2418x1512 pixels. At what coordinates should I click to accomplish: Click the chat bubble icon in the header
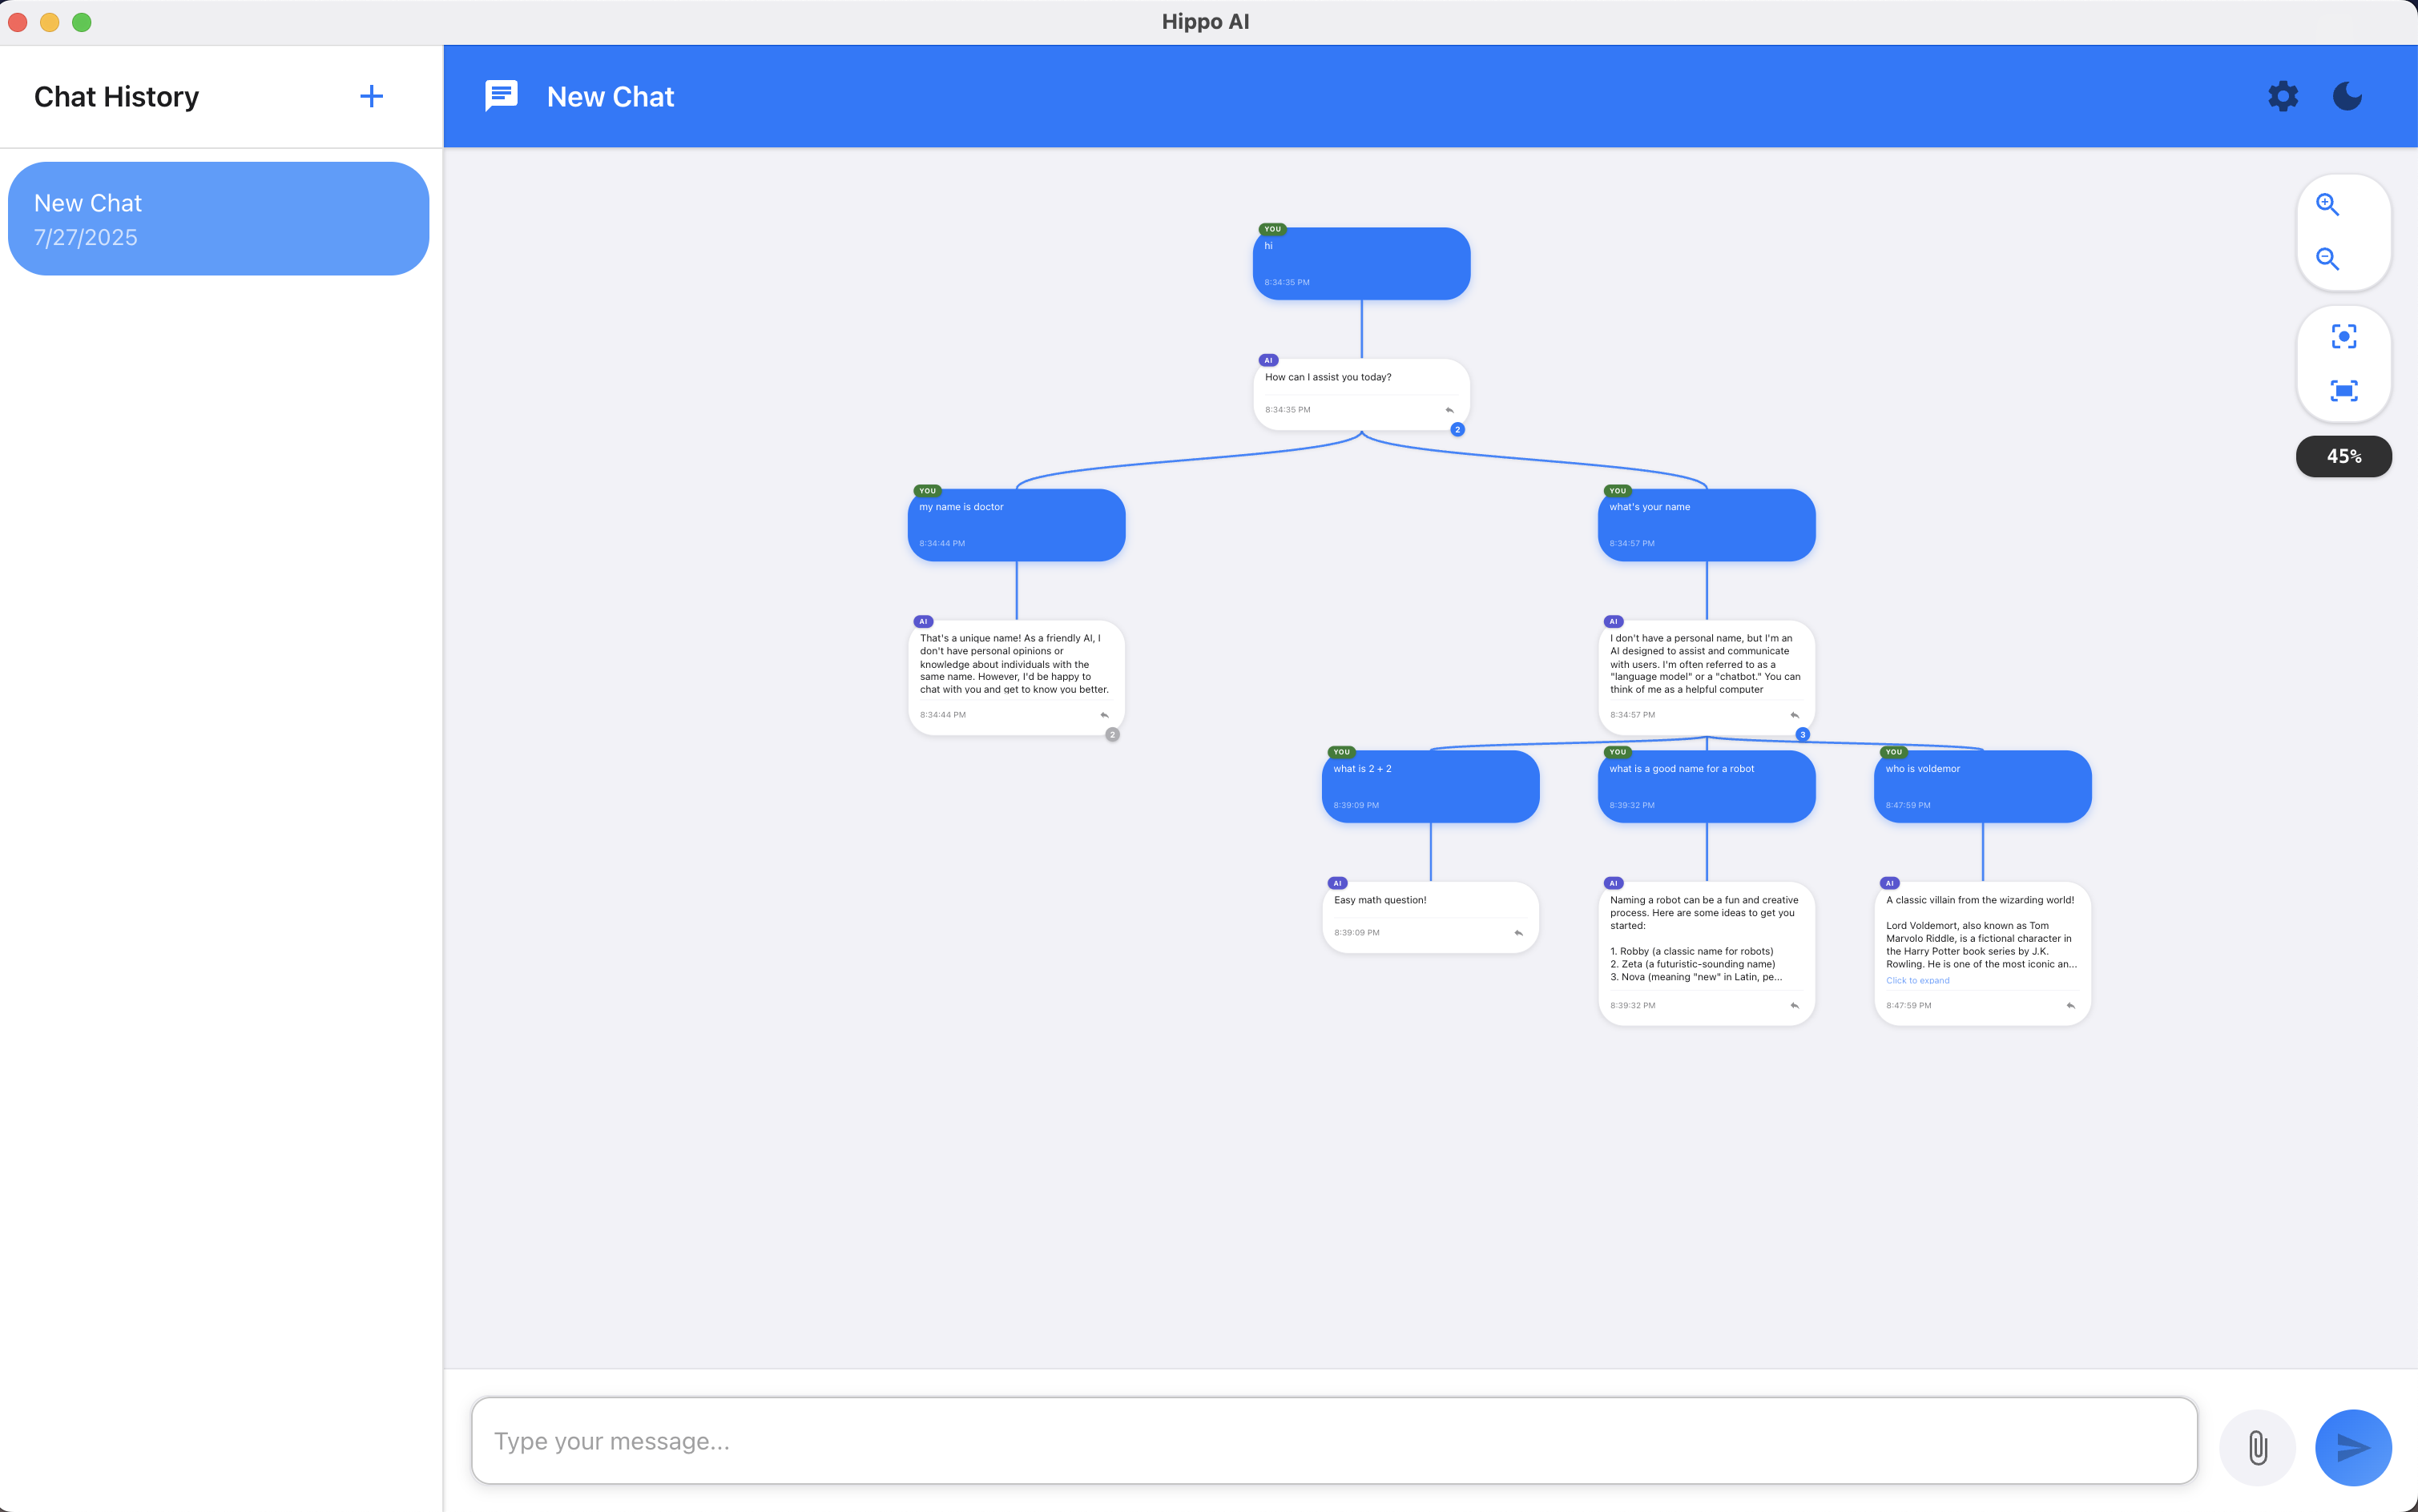coord(502,96)
